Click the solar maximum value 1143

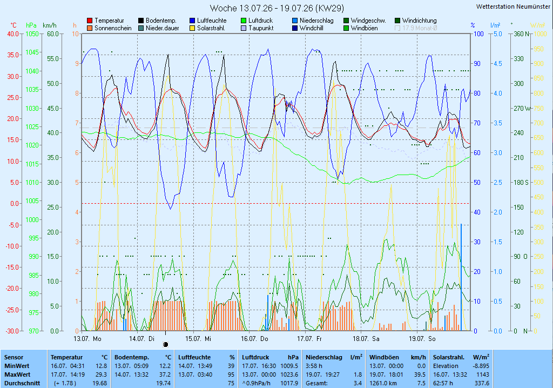coord(482,374)
